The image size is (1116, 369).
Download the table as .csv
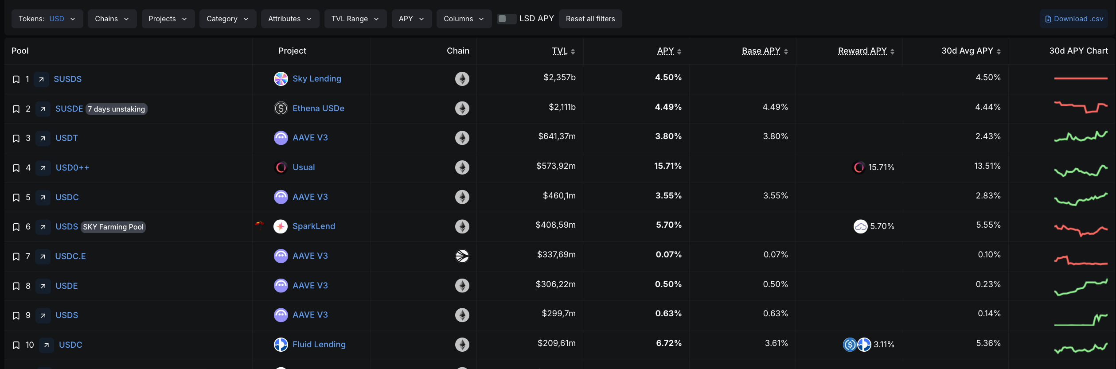[1074, 19]
